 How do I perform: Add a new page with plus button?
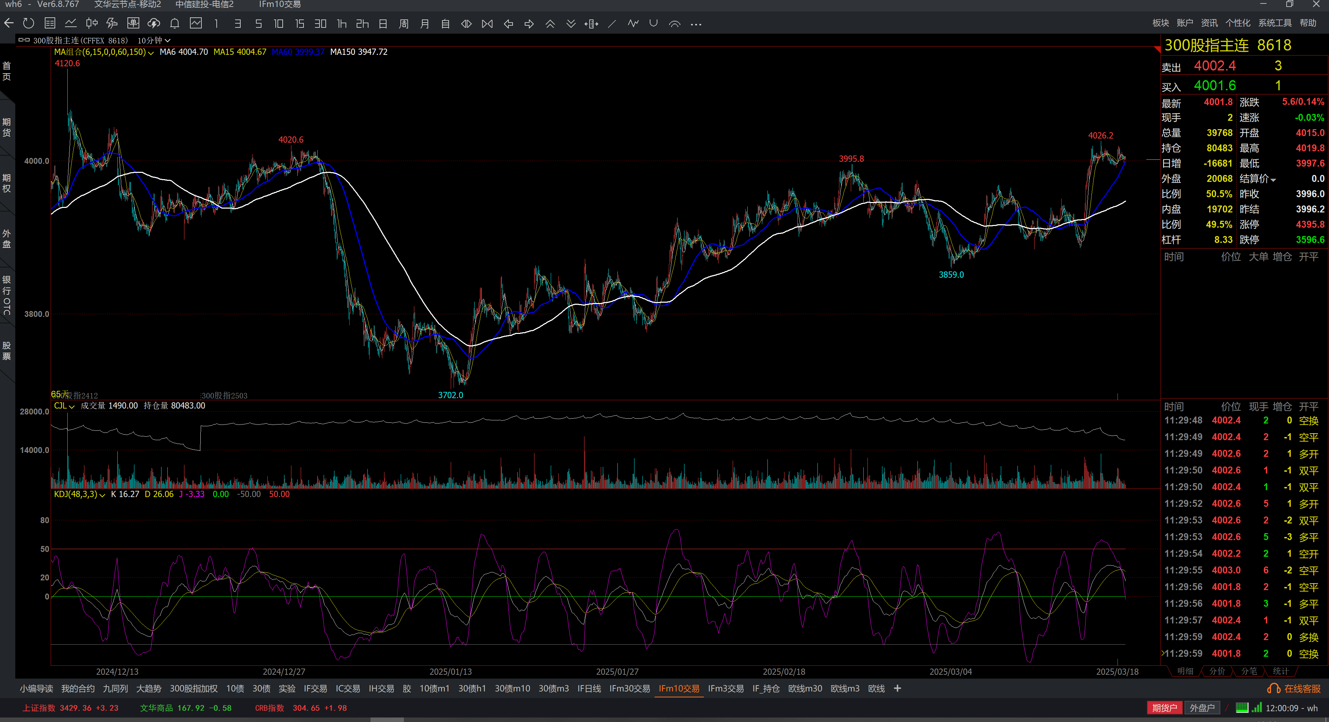point(897,688)
